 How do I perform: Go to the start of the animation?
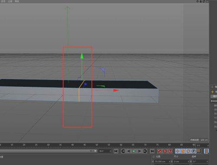coord(116,151)
